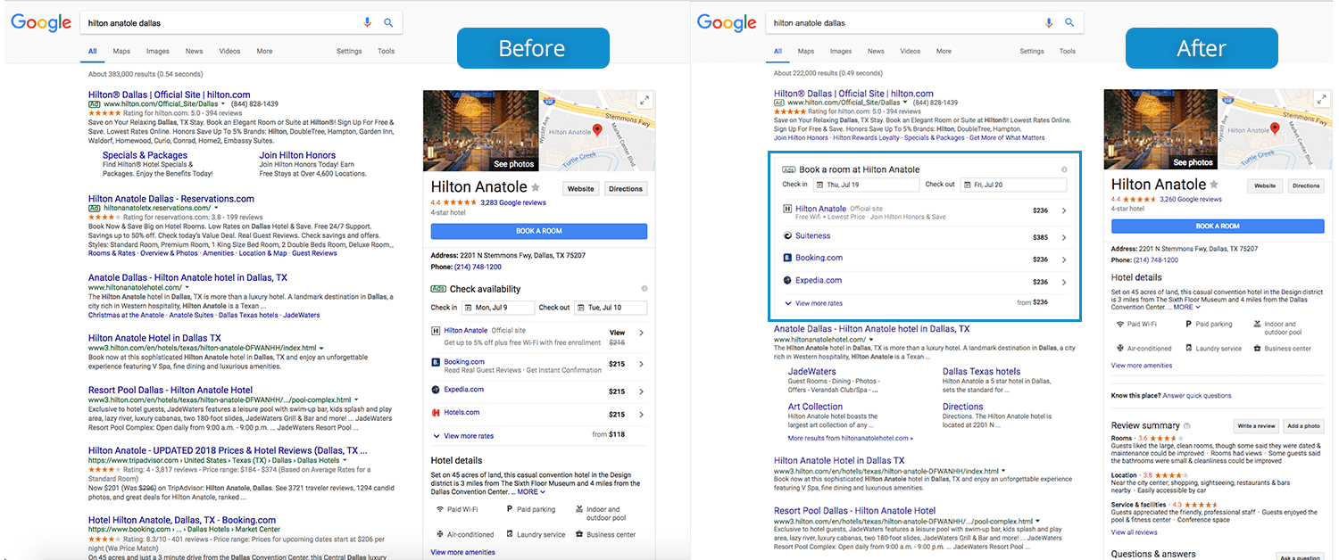The image size is (1339, 560).
Task: Click BOOK A ROOM button in Before panel
Action: [x=539, y=231]
